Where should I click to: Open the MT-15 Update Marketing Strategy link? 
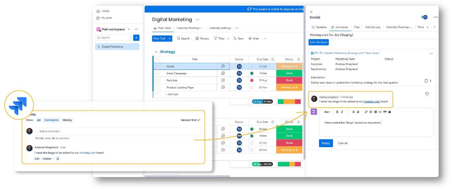click(347, 53)
